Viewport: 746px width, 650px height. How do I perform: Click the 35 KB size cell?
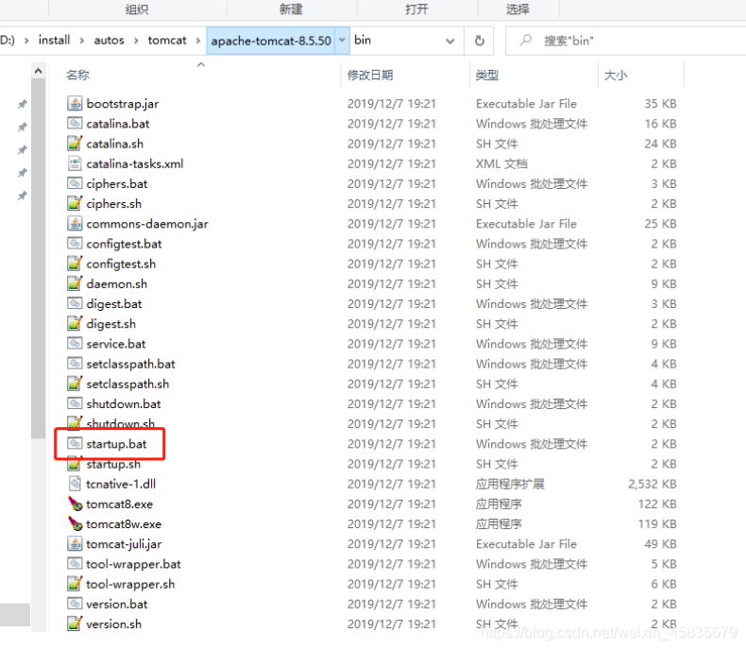tap(660, 104)
